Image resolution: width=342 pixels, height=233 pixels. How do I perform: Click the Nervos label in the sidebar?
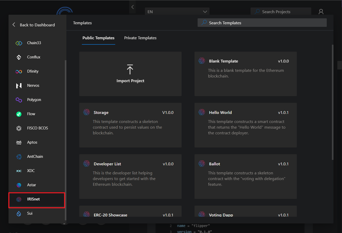(x=33, y=86)
